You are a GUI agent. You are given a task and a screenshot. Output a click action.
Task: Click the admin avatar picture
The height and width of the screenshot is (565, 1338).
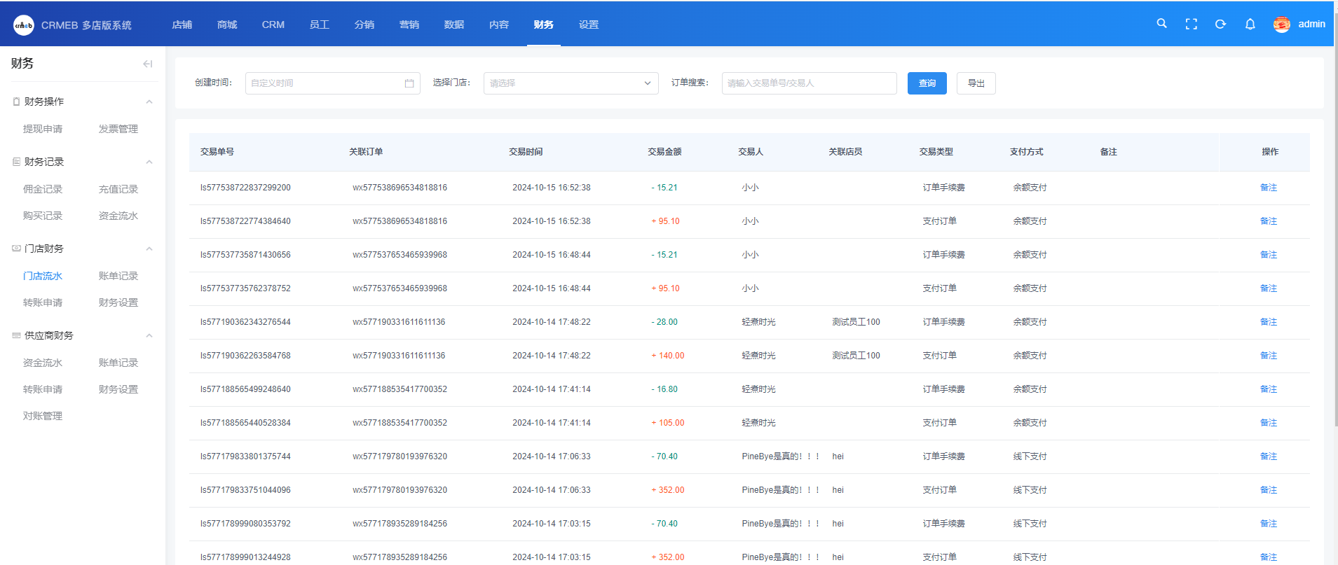click(1281, 25)
